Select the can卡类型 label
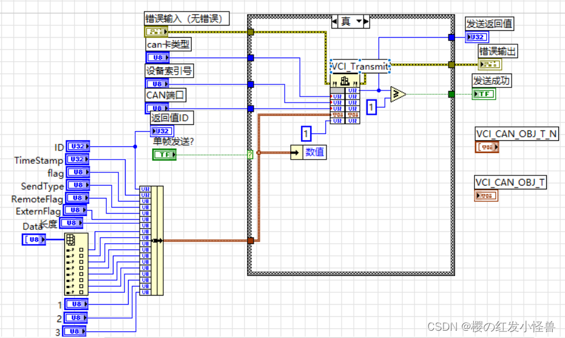This screenshot has width=565, height=338. [168, 45]
